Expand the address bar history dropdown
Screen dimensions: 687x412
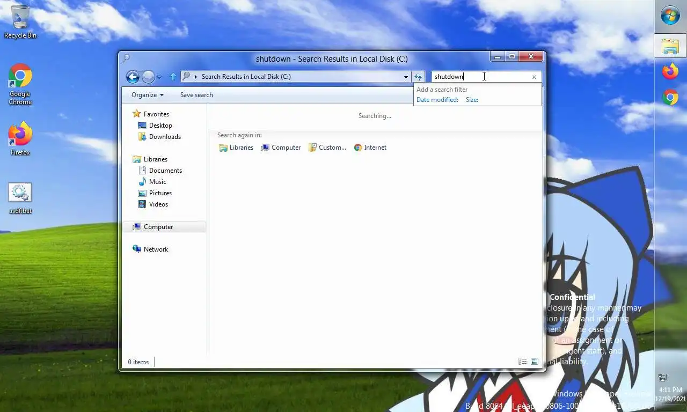406,77
